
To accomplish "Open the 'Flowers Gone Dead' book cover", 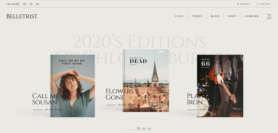I will coord(146,80).
